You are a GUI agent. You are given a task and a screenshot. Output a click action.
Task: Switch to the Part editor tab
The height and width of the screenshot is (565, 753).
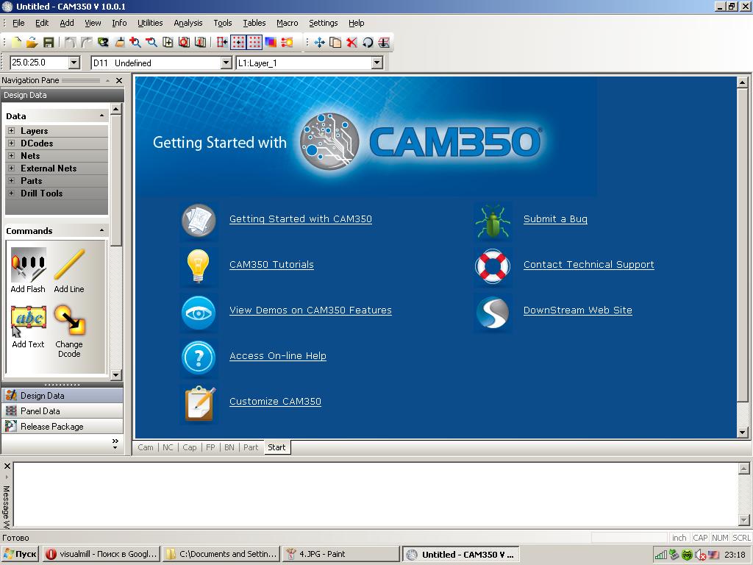coord(251,447)
